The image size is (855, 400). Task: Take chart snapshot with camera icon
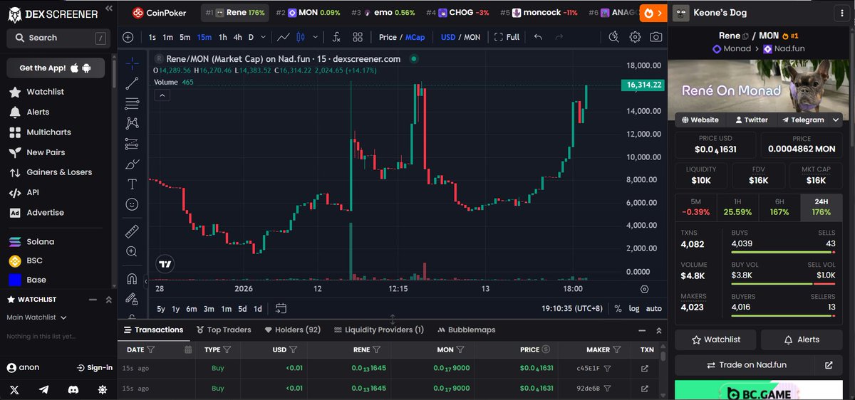point(656,37)
